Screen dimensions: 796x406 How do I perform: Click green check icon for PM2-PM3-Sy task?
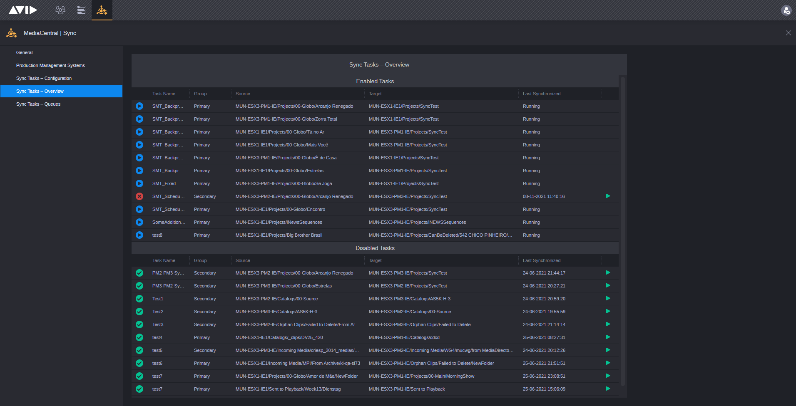coord(139,273)
